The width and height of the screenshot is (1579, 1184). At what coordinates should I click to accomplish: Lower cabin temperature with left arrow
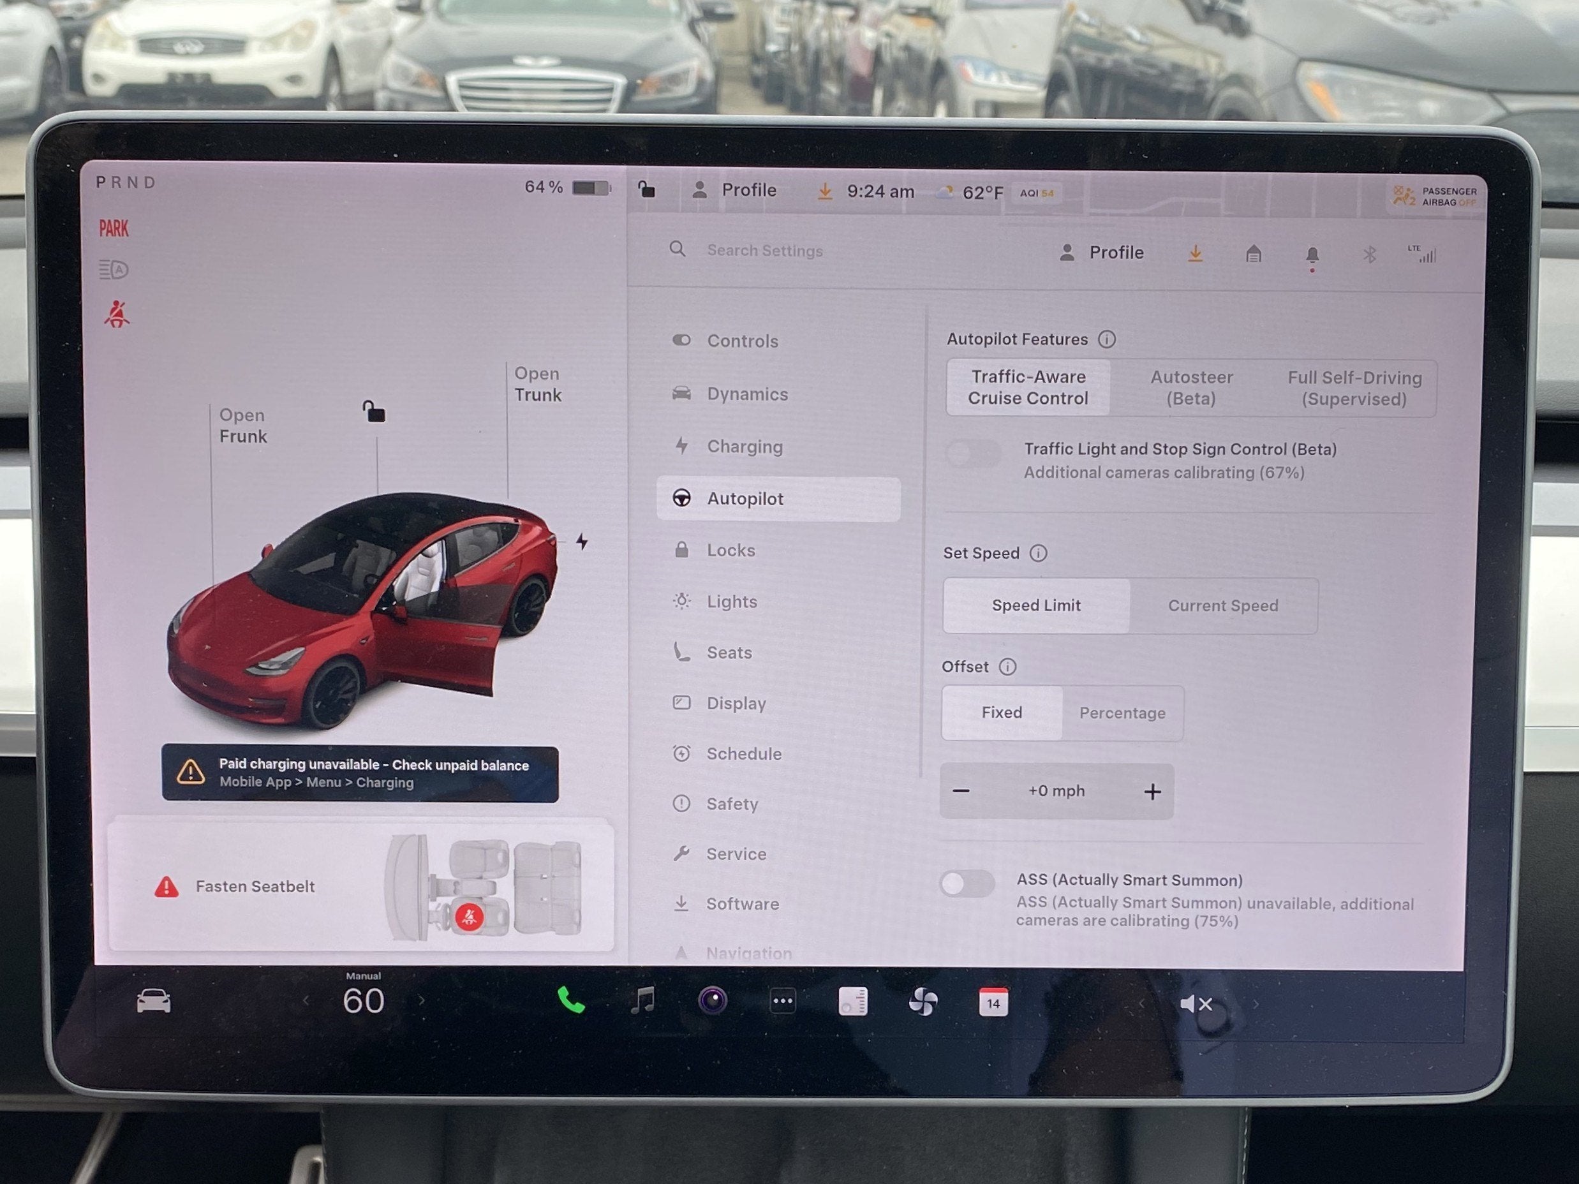point(306,1000)
